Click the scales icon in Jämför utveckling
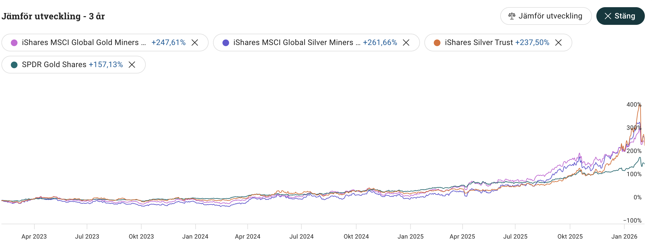The height and width of the screenshot is (243, 652). pyautogui.click(x=512, y=16)
